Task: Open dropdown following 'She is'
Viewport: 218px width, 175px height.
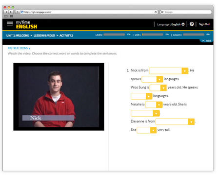Action: (145, 113)
